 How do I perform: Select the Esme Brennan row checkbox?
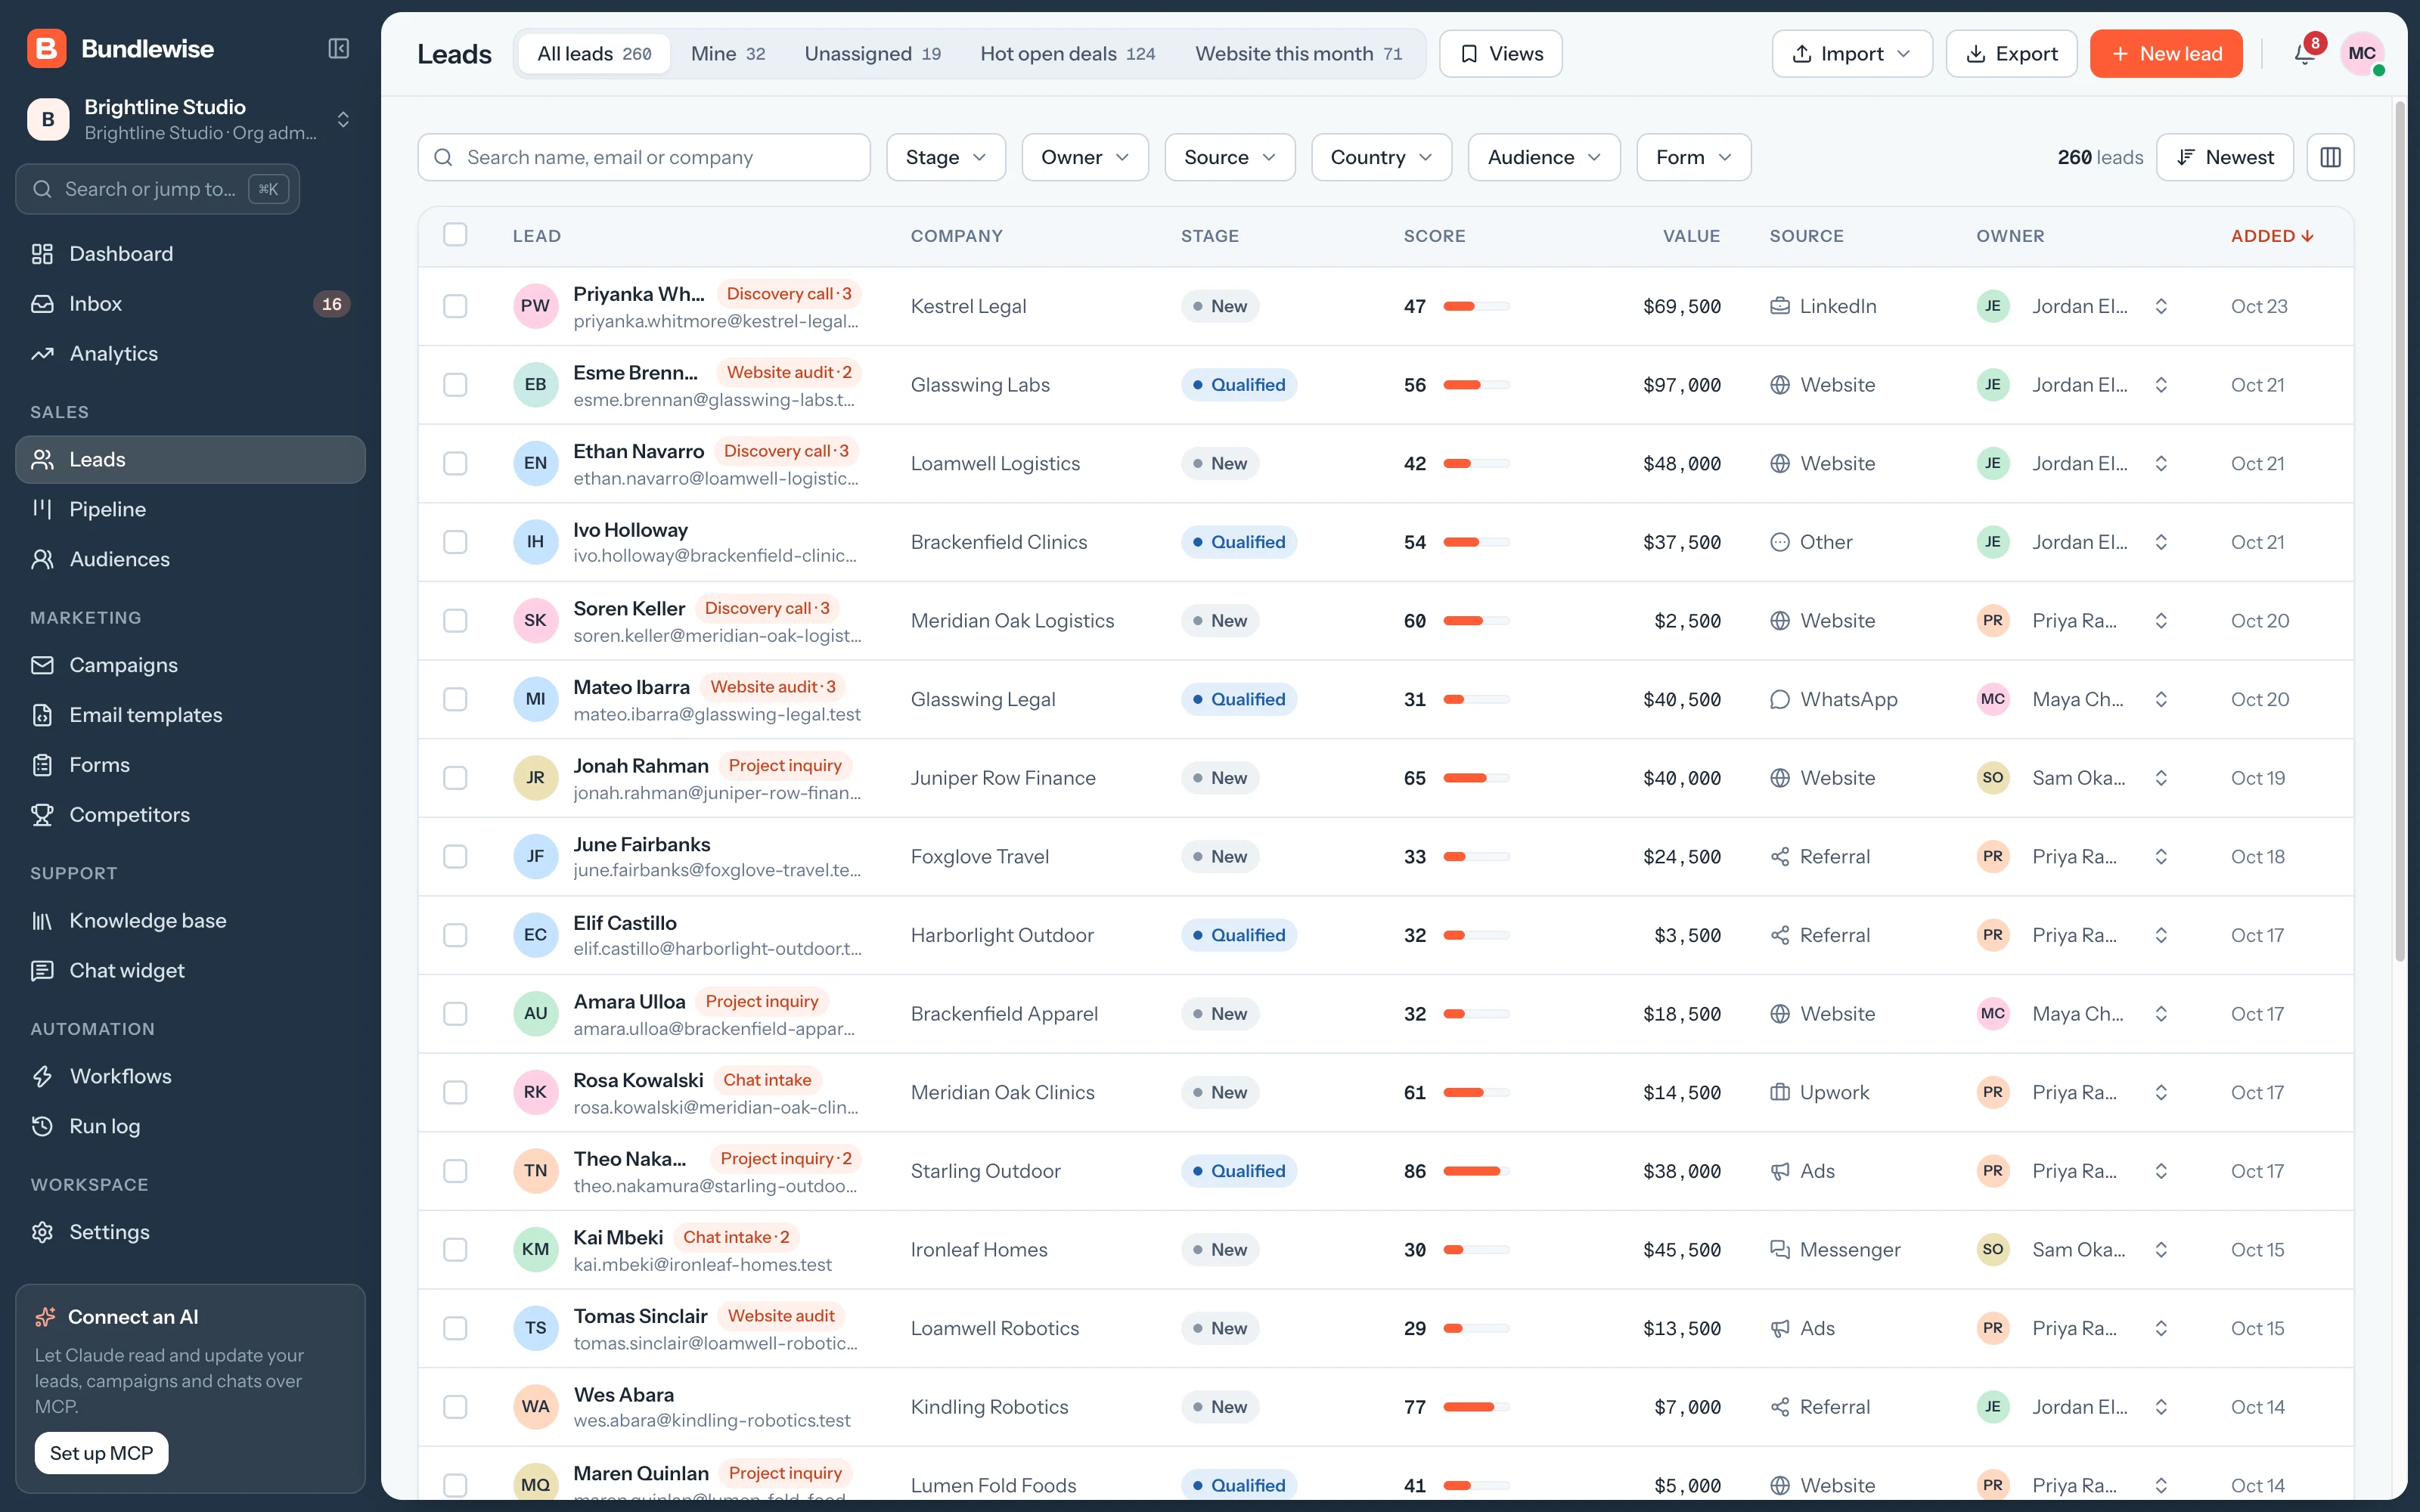click(x=455, y=385)
